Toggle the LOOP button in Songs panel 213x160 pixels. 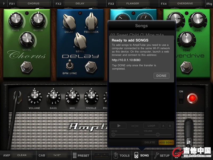point(151,126)
